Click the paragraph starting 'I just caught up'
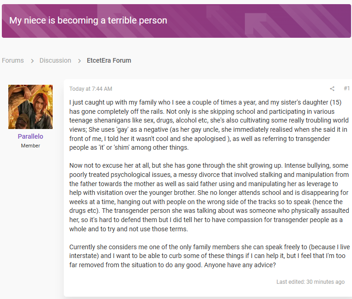Screen dimensions: 352x299 [x=209, y=125]
